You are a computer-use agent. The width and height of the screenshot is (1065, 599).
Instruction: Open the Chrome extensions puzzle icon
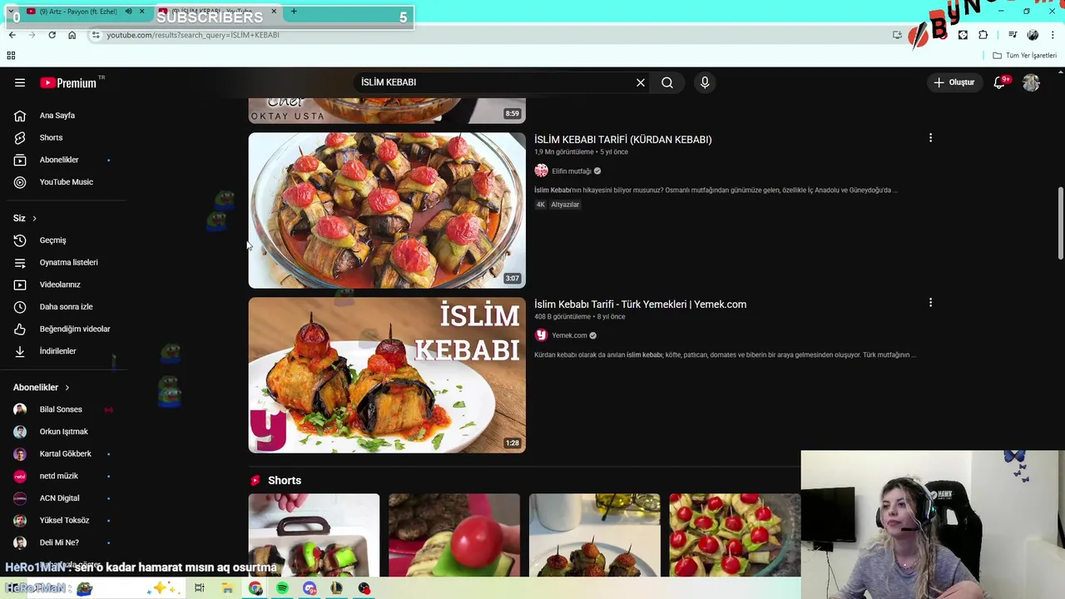tap(983, 35)
